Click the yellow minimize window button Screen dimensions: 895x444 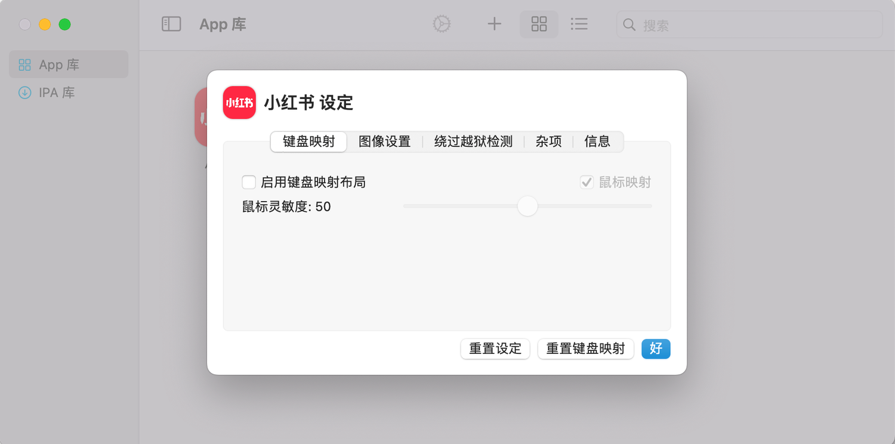[45, 24]
